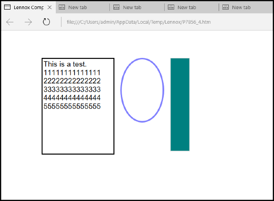Screen dimensions: 274x201
Task: Click the second New tab's icon
Action: tap(116, 7)
